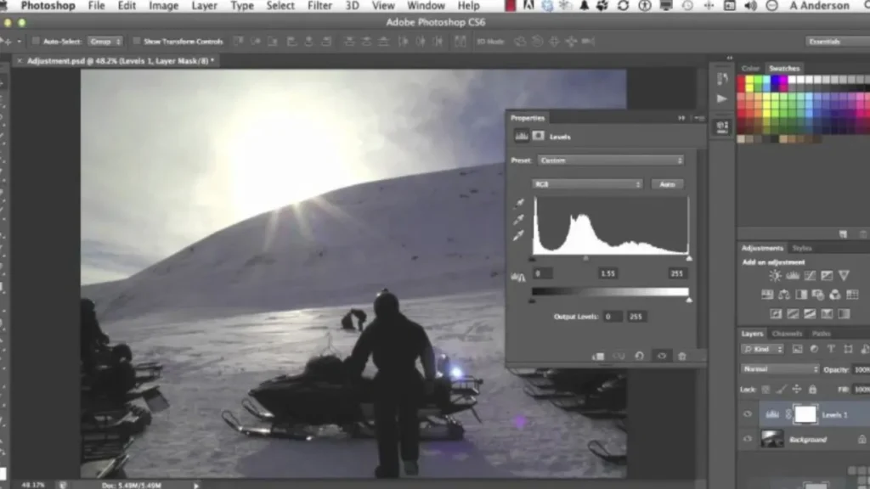Add a Levels adjustment from Adjustments panel
Image resolution: width=870 pixels, height=489 pixels.
[793, 276]
